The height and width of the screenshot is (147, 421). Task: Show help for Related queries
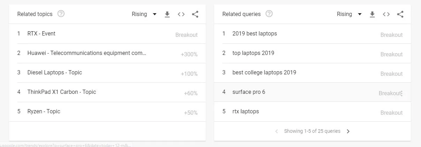click(269, 14)
